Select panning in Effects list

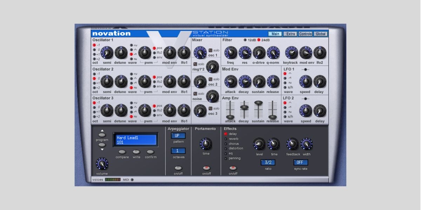(x=226, y=158)
